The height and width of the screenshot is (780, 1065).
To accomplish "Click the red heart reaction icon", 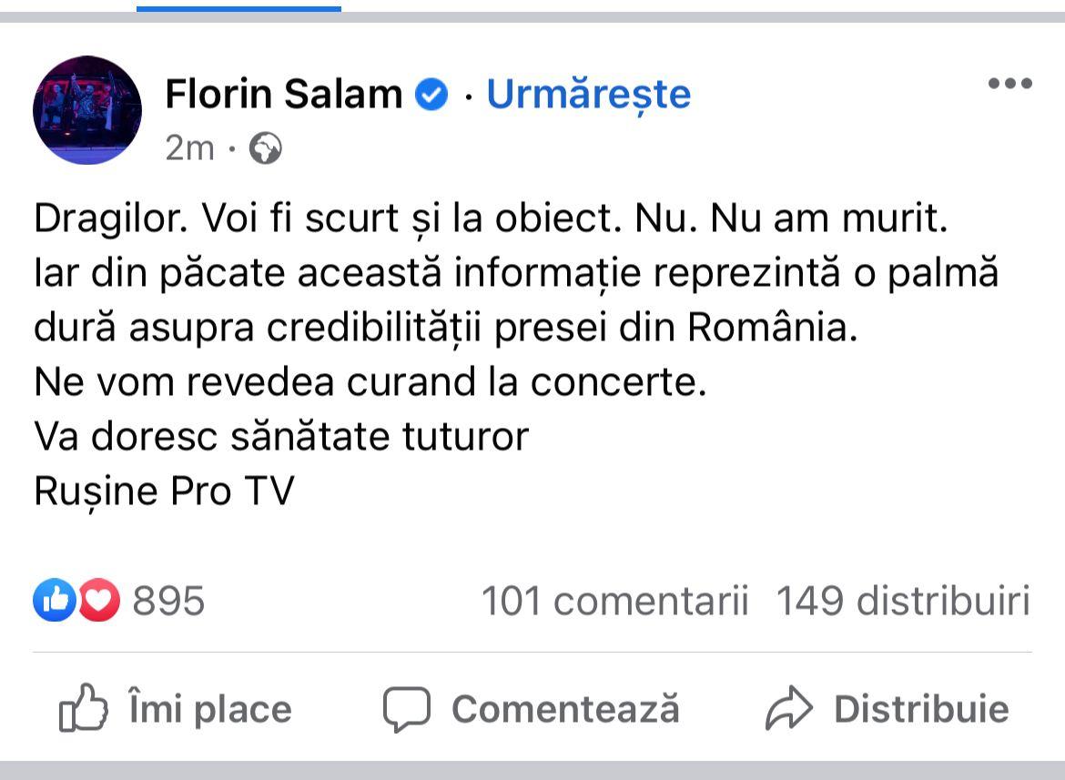I will (98, 601).
